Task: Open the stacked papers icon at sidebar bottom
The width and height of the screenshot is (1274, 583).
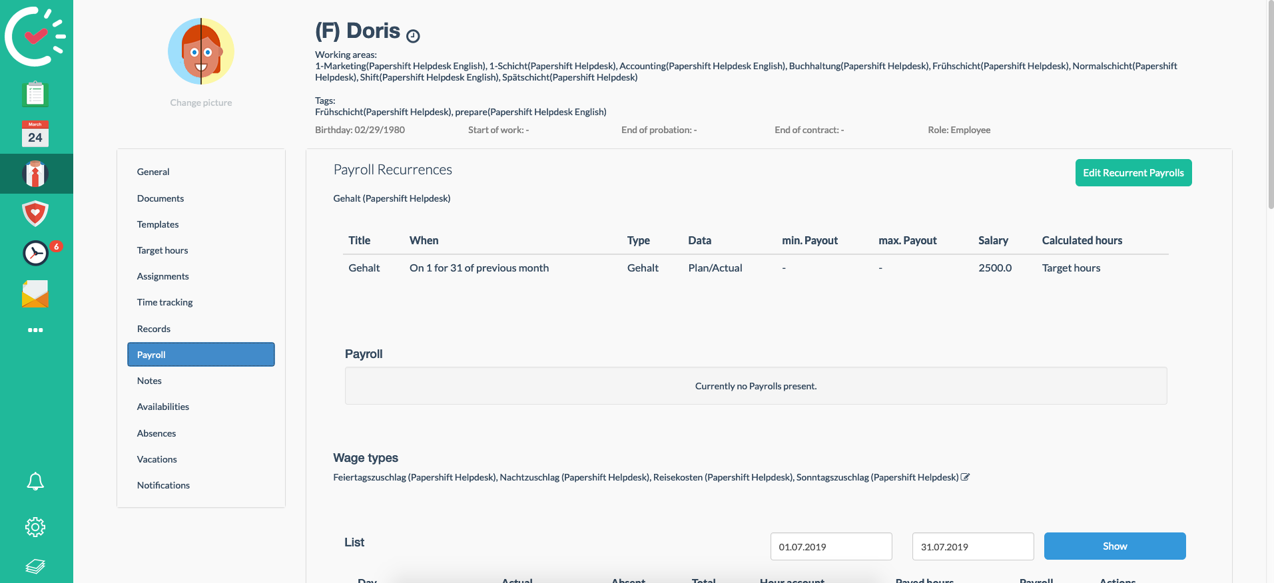Action: 35,566
